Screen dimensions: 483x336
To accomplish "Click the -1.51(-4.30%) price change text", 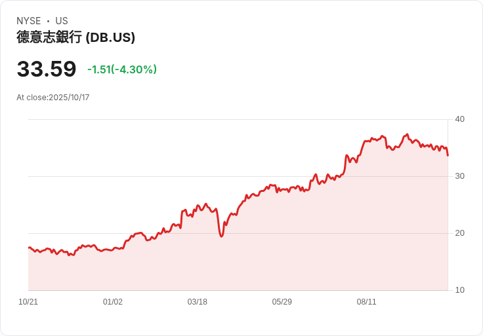I will [x=122, y=69].
